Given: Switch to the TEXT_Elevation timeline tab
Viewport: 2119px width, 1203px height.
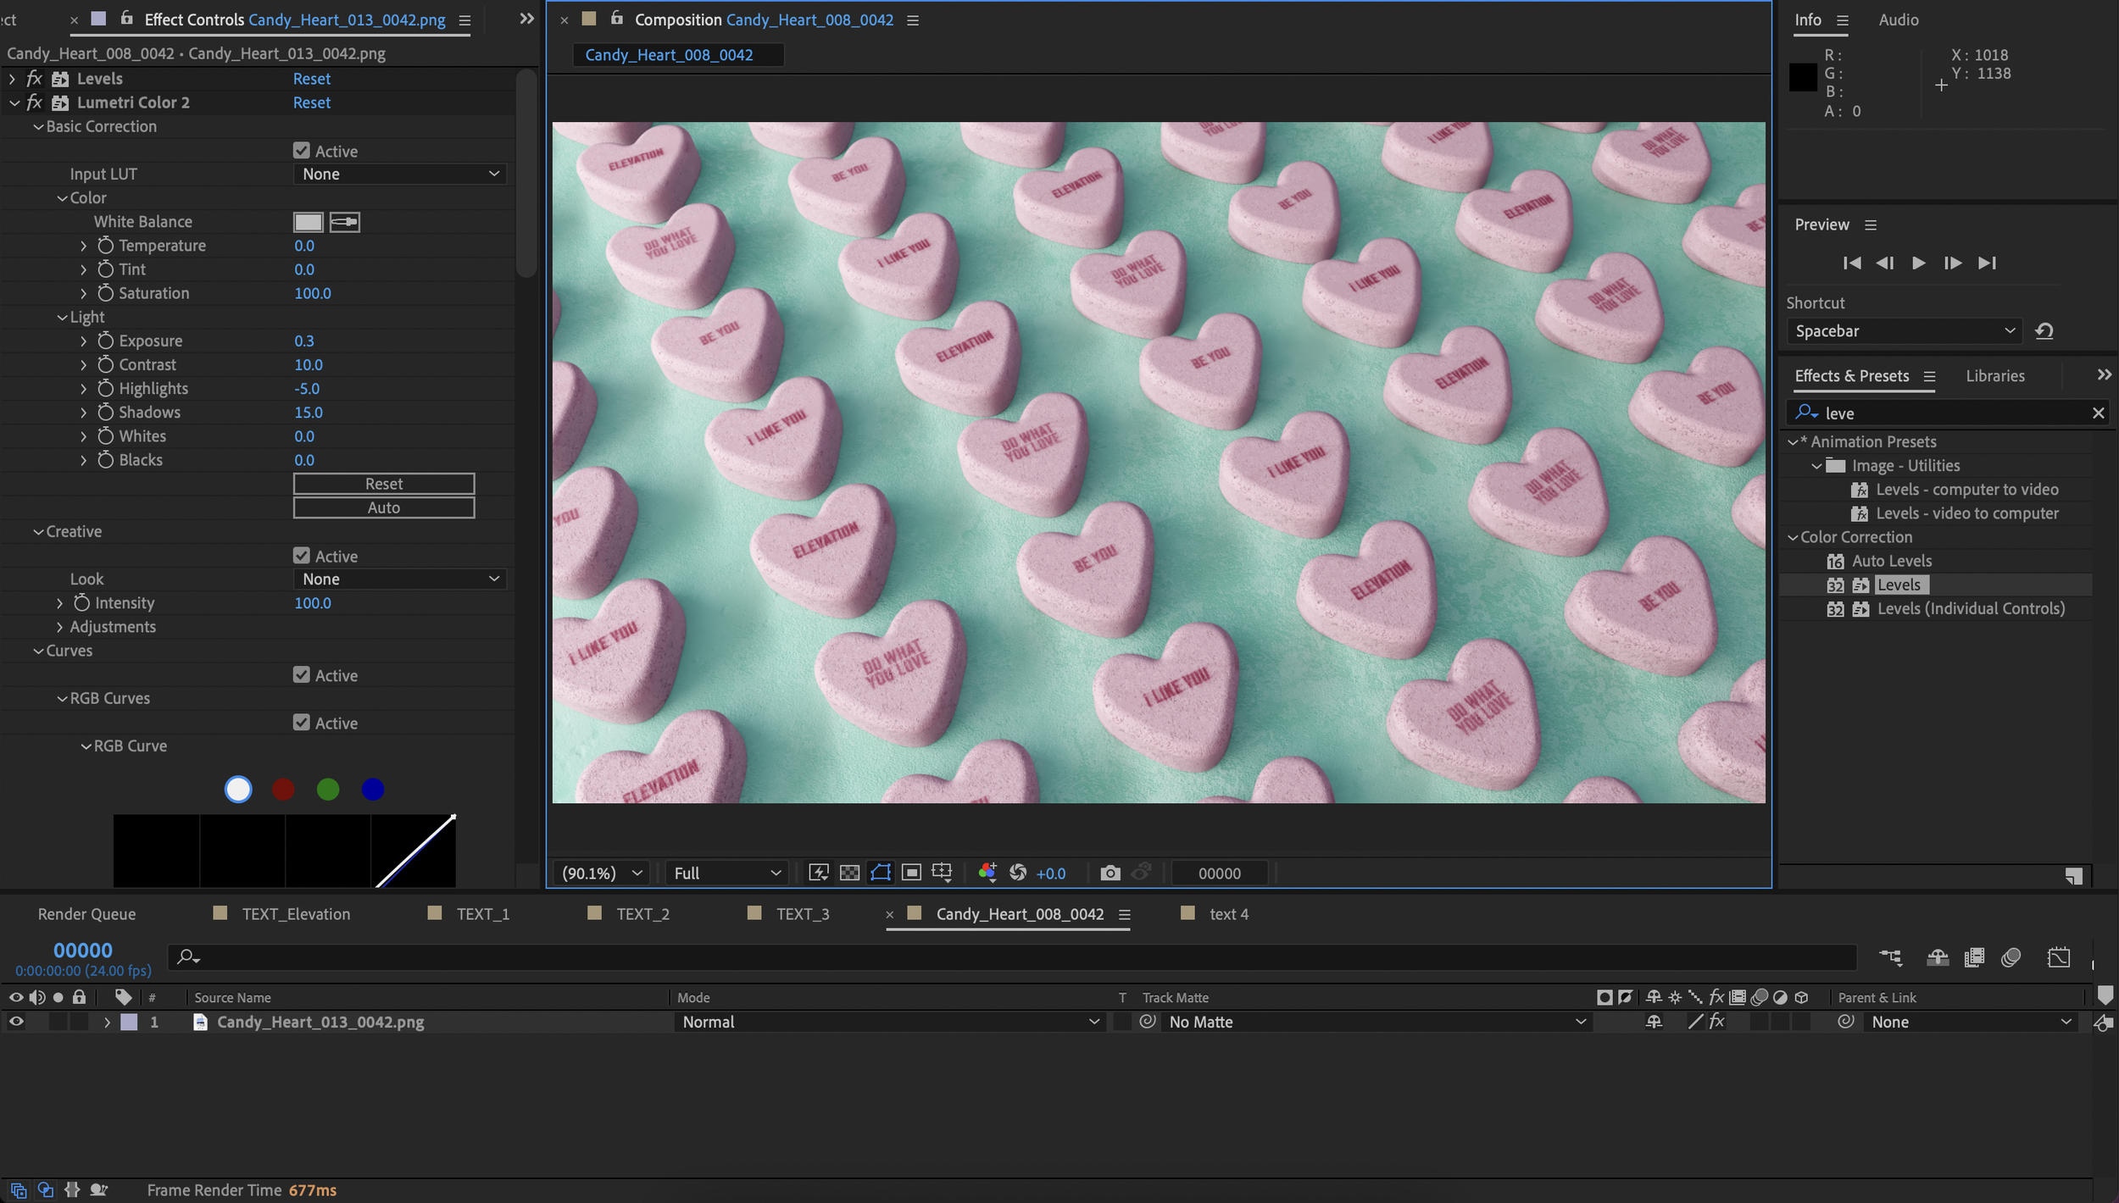Looking at the screenshot, I should [295, 914].
